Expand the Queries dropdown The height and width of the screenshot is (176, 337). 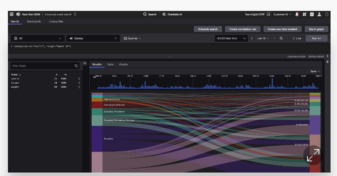coord(132,38)
